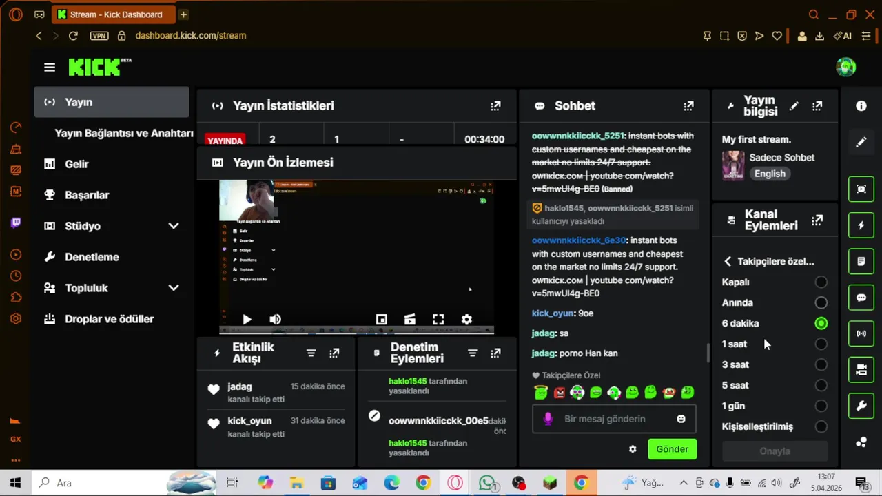882x496 pixels.
Task: Toggle the broadcast stats widget icon
Action: pos(861,333)
